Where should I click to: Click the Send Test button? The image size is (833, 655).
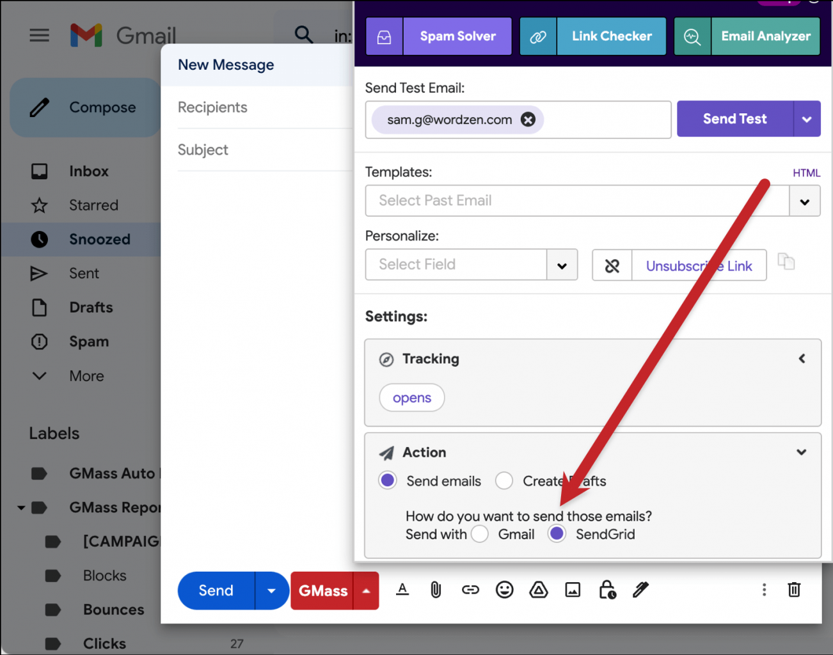735,119
